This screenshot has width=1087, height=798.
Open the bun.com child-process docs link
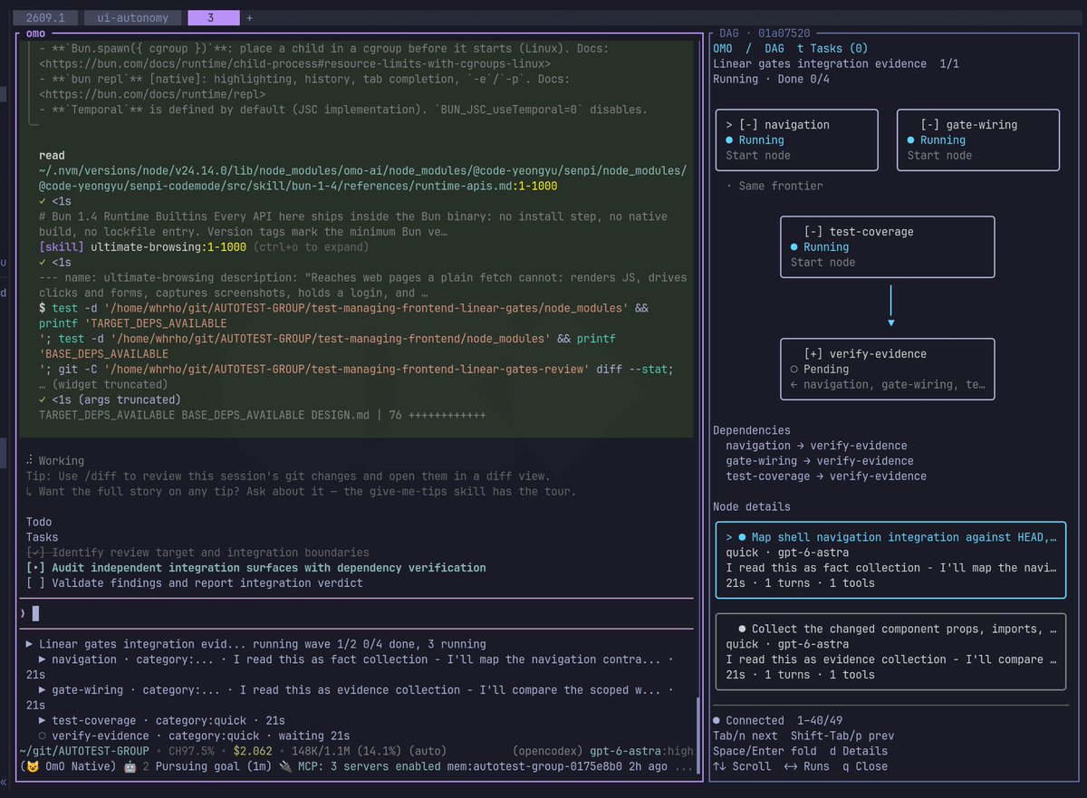pos(294,64)
